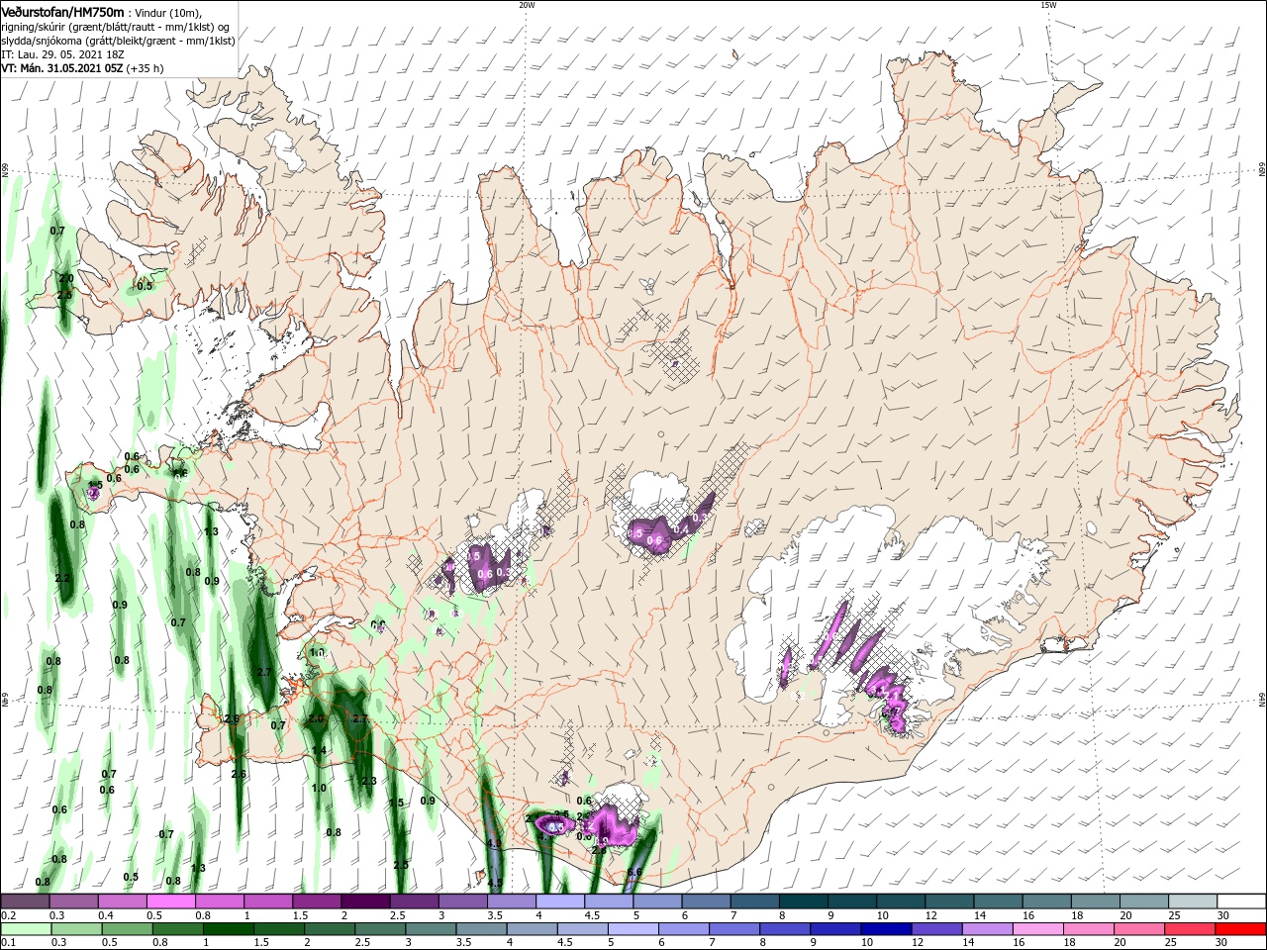Select the initial time text 'IT: Lau. 29. 05. 2021 18Z'
Image resolution: width=1267 pixels, height=950 pixels.
coord(61,54)
